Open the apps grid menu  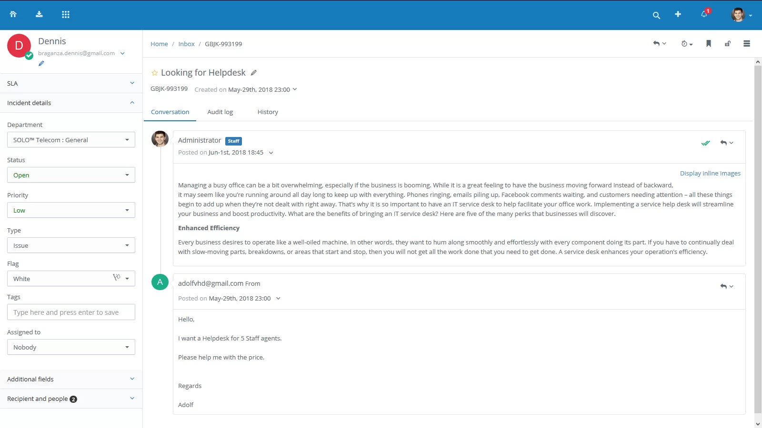(x=66, y=14)
